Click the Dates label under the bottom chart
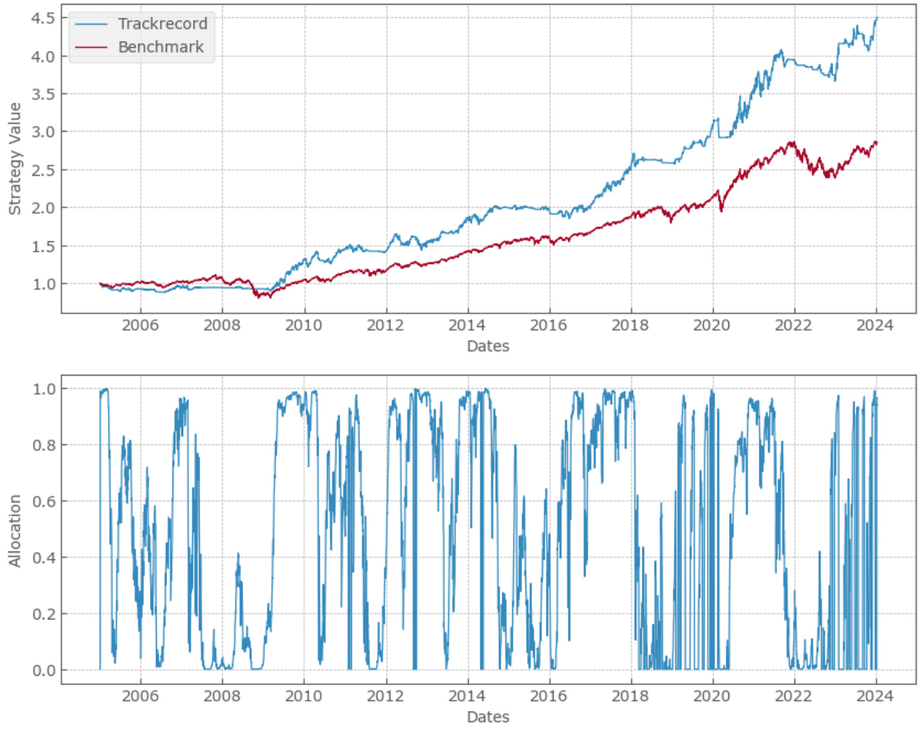 pos(488,717)
